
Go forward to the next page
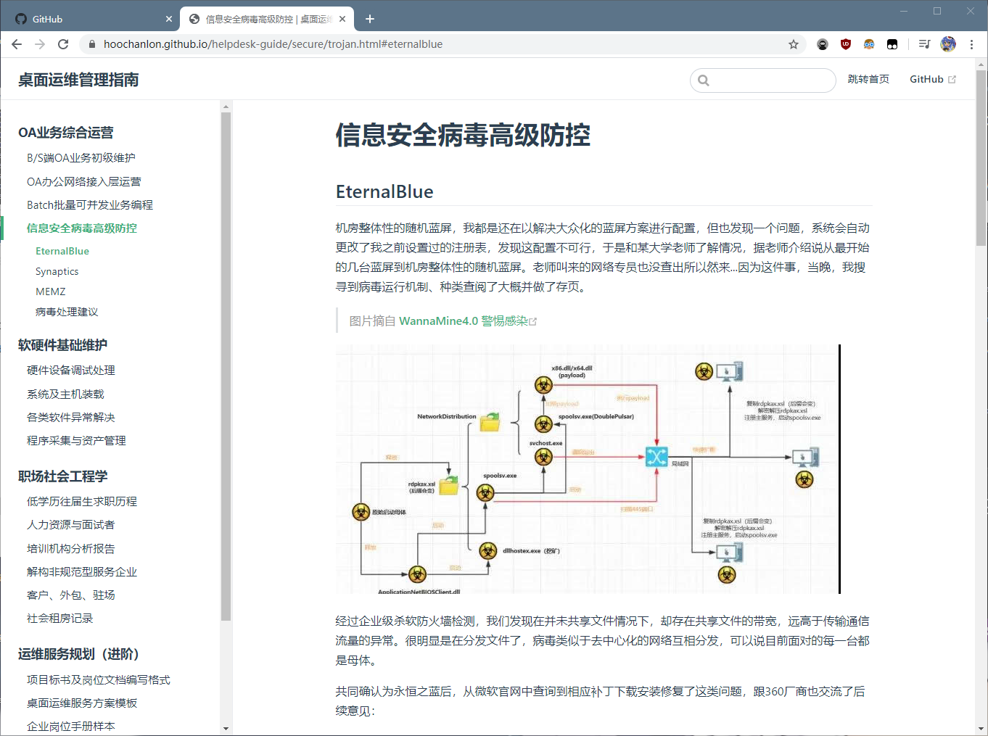click(x=40, y=44)
